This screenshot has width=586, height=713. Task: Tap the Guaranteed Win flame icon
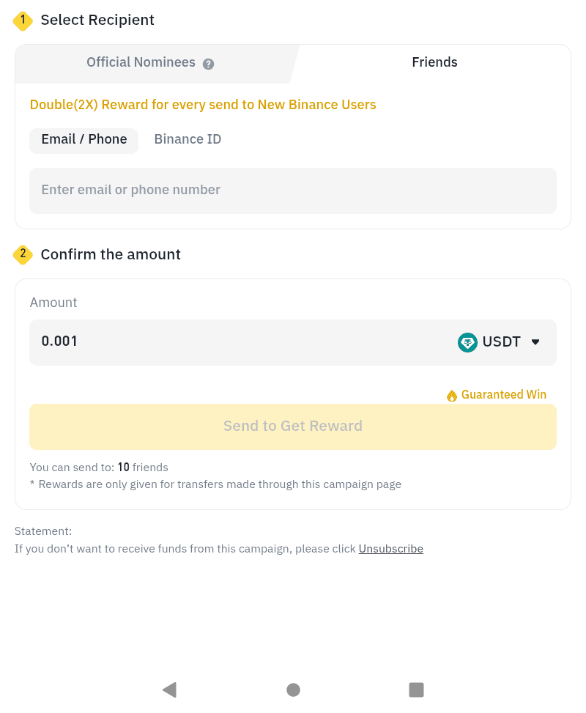coord(451,396)
